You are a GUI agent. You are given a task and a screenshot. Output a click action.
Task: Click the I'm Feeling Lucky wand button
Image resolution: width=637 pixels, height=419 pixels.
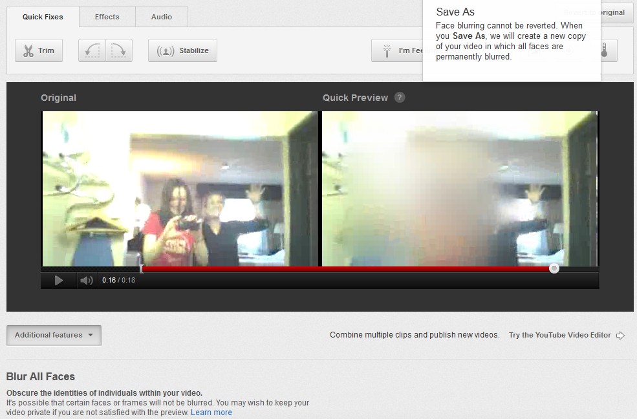[x=397, y=50]
